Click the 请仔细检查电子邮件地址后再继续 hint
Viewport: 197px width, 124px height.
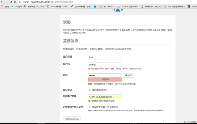(x=101, y=101)
